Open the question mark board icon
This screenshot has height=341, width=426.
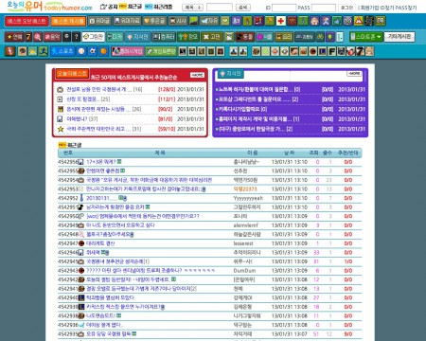(x=76, y=37)
